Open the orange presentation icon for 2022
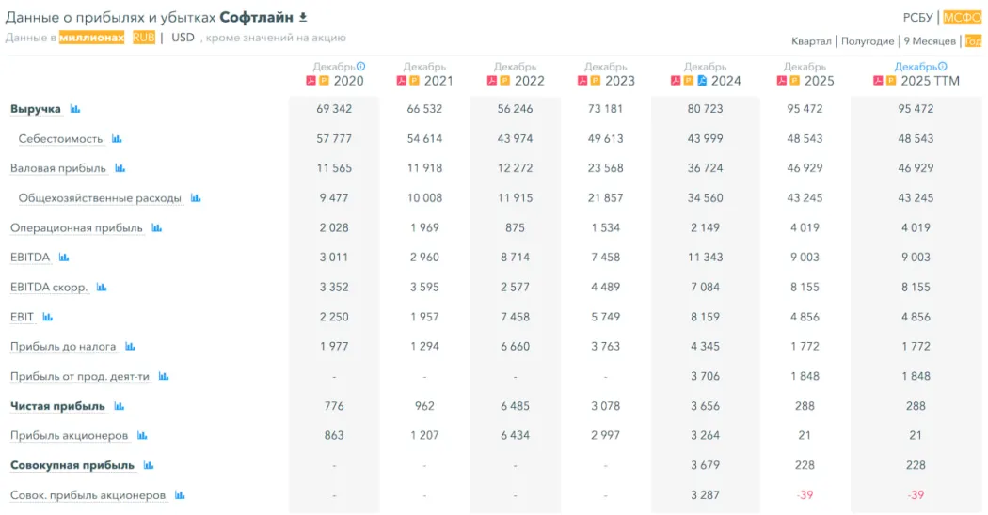This screenshot has width=988, height=515. [x=503, y=81]
